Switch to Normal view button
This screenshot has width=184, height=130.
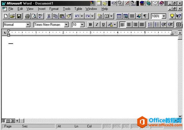click(x=4, y=121)
